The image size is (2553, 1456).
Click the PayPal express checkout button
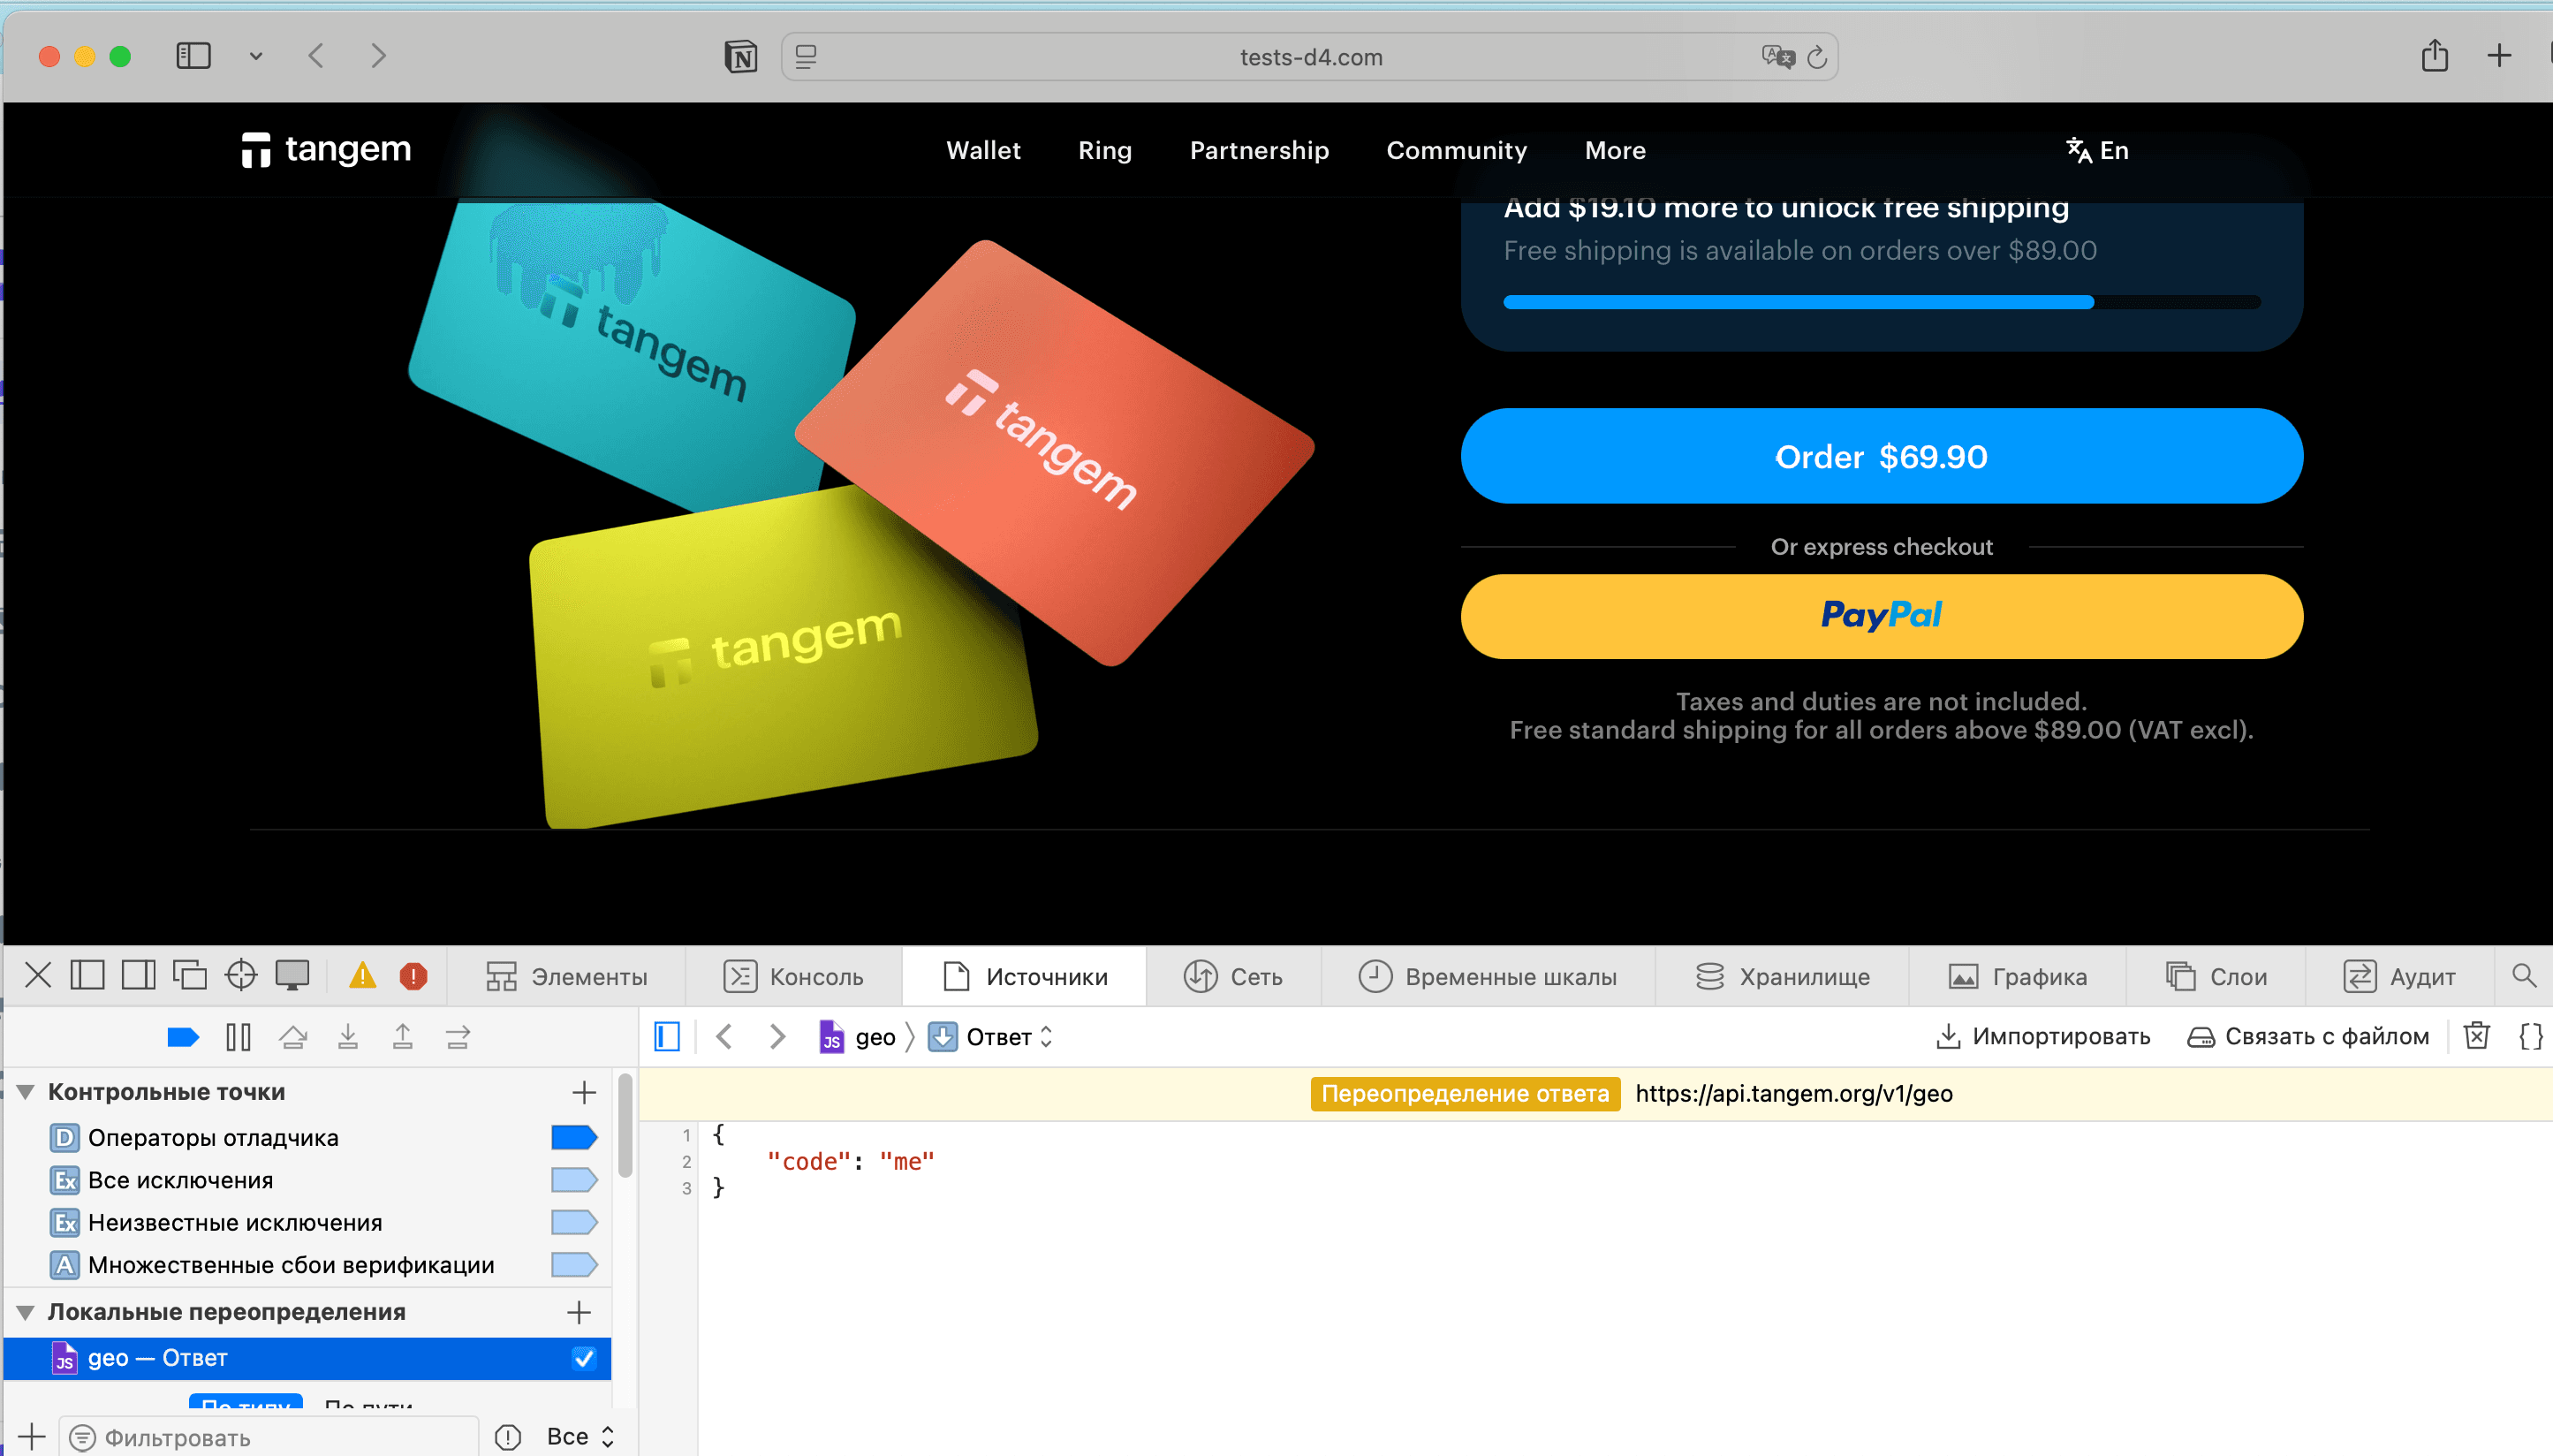(x=1882, y=616)
